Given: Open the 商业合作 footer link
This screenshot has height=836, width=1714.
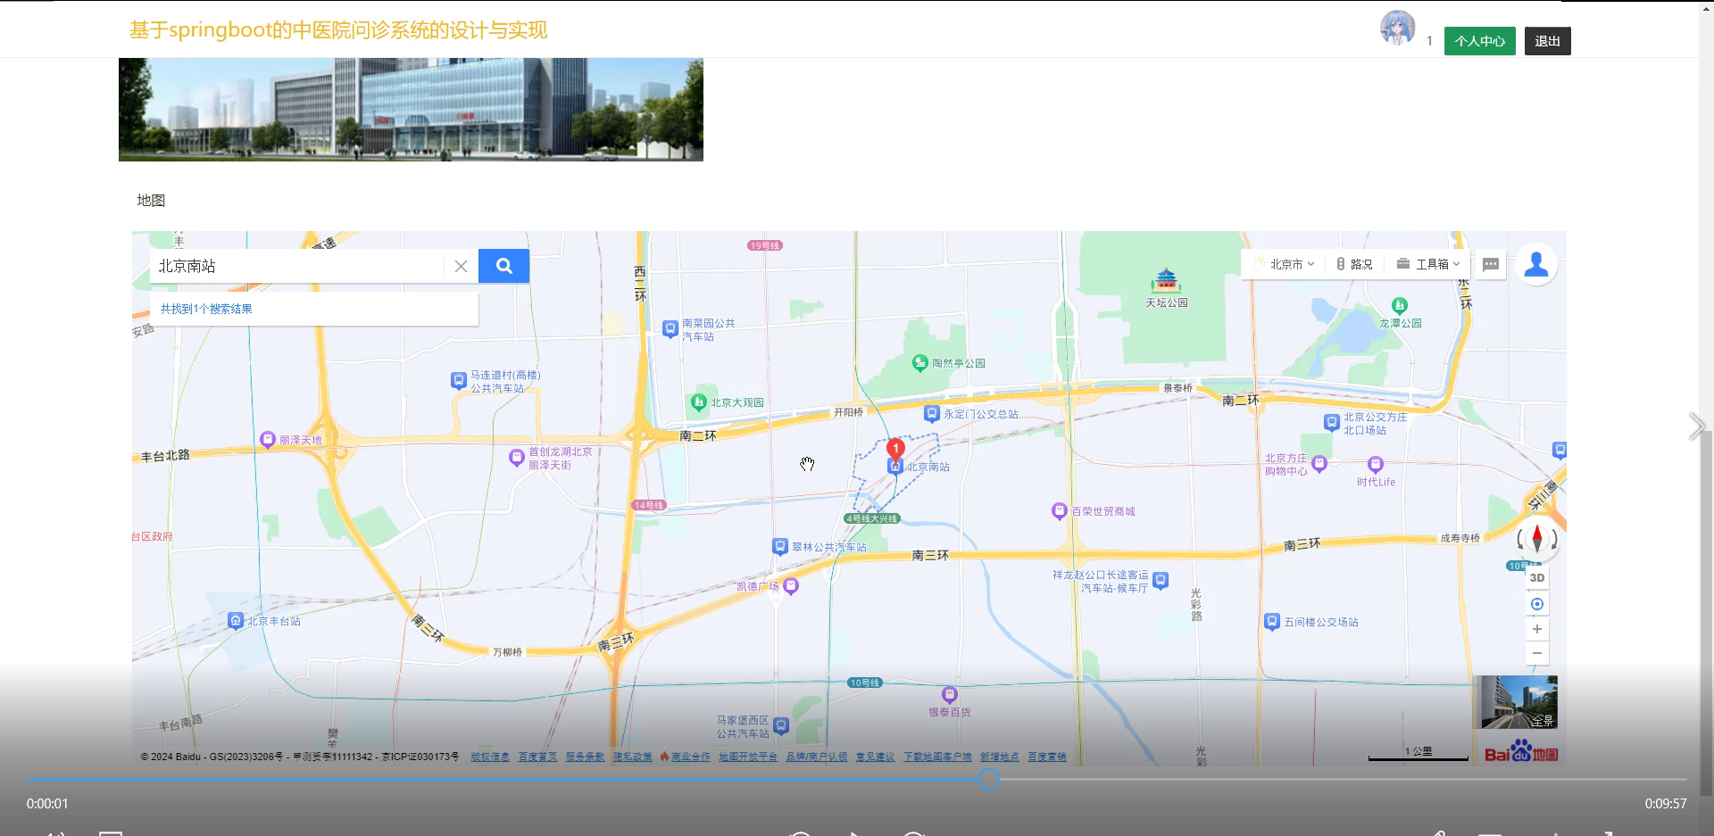Looking at the screenshot, I should click(690, 757).
